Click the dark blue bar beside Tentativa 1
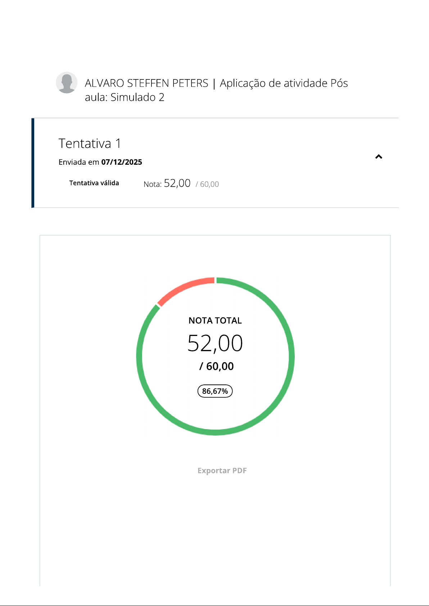Viewport: 429px width, 606px height. coord(33,163)
